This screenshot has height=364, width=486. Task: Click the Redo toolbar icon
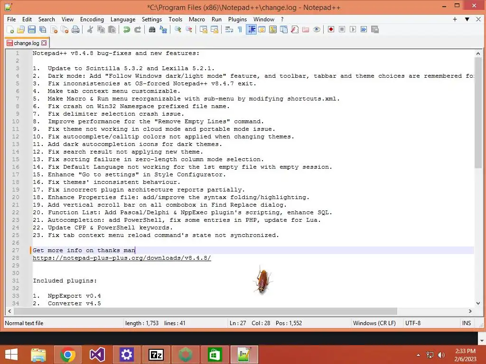[137, 29]
